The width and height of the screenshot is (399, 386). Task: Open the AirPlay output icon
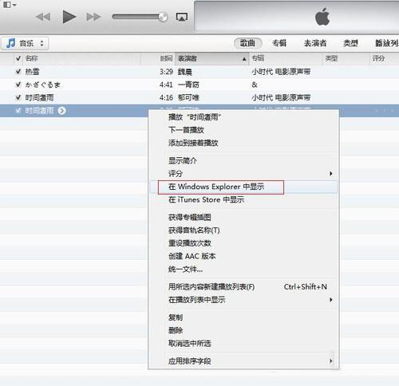182,17
